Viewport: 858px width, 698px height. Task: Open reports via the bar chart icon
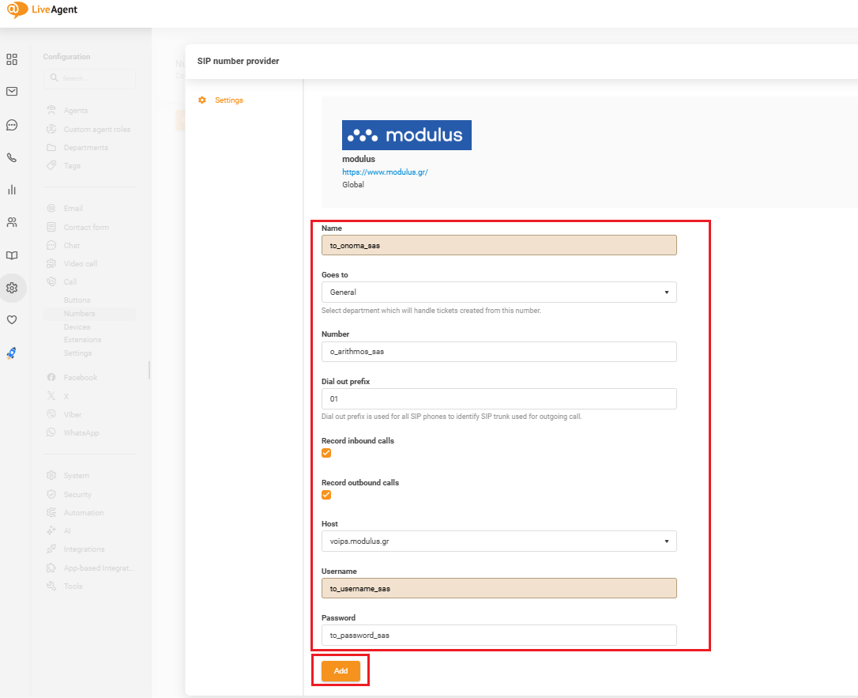click(x=12, y=190)
